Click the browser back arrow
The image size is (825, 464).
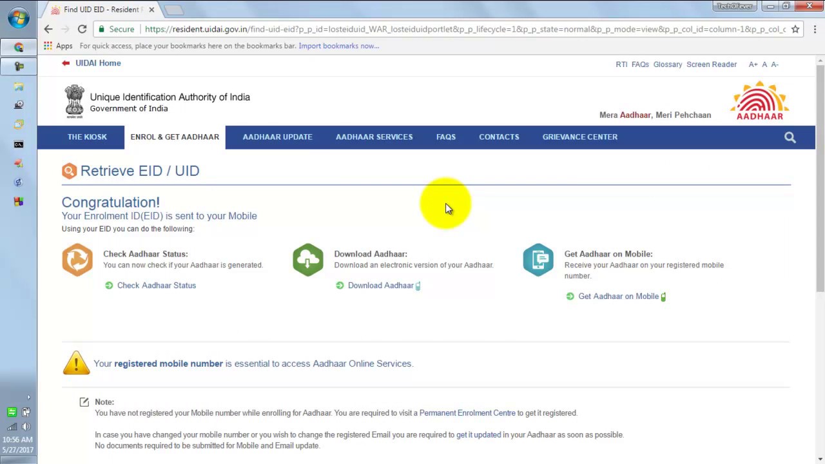click(48, 29)
